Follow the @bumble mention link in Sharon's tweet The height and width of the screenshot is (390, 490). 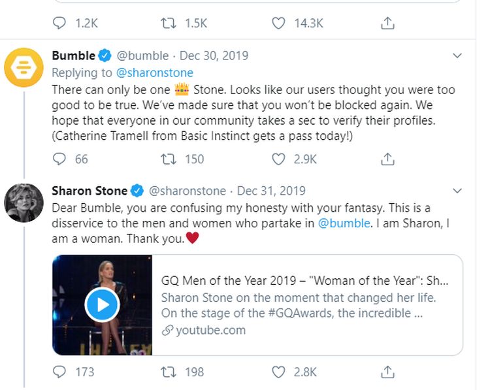[x=344, y=223]
